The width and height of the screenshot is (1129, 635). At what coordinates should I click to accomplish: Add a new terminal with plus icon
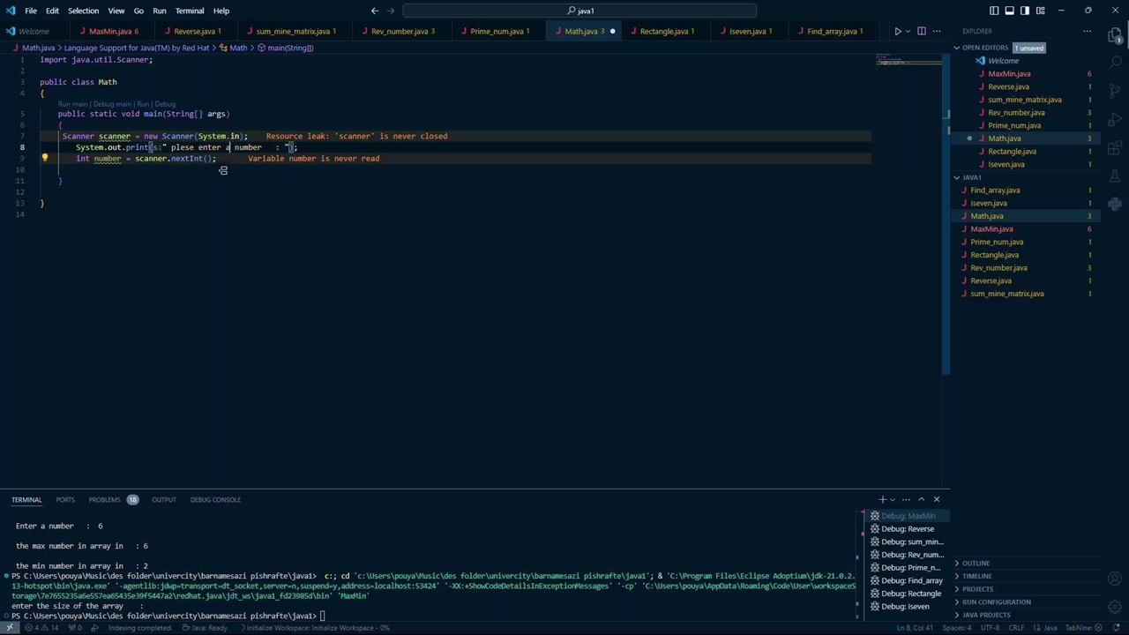[x=882, y=499]
